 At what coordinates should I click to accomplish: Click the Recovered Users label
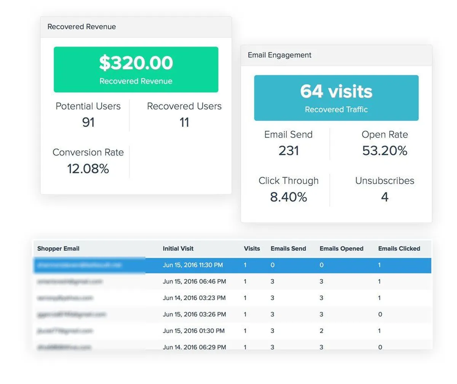184,106
